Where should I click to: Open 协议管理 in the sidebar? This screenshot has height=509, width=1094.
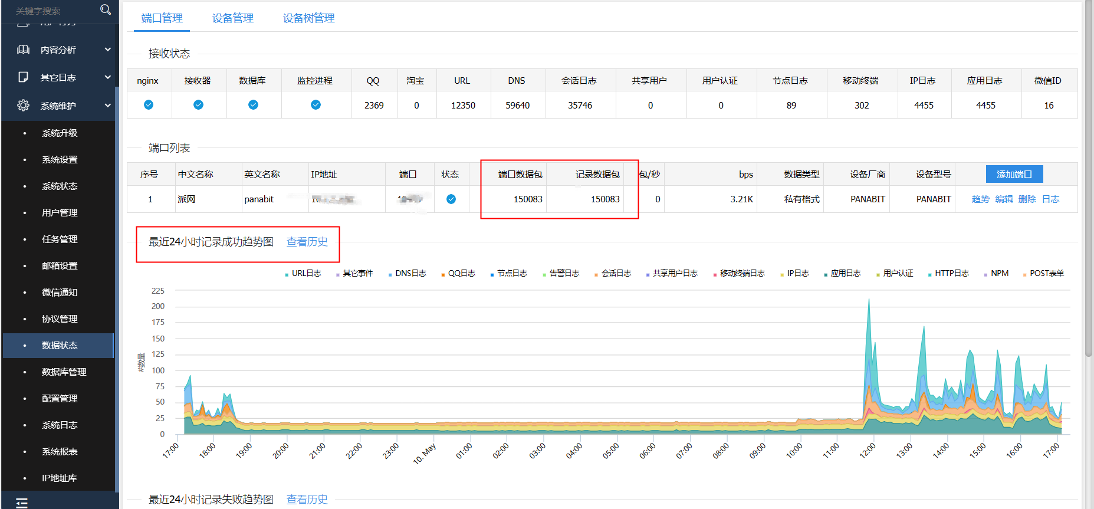click(x=60, y=319)
